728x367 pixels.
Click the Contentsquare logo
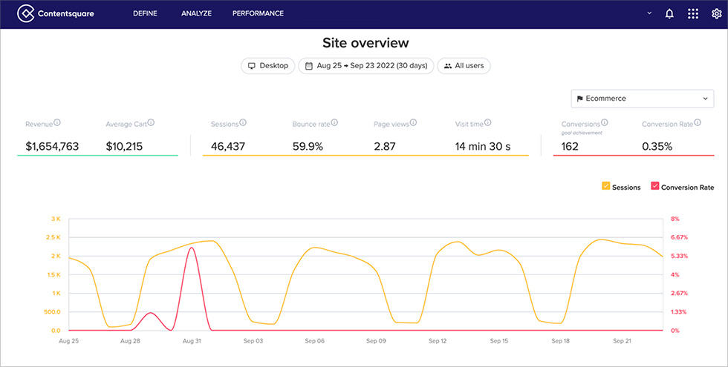click(56, 13)
